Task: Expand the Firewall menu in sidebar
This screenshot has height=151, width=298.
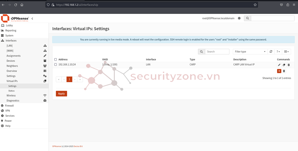Action: 10,106
